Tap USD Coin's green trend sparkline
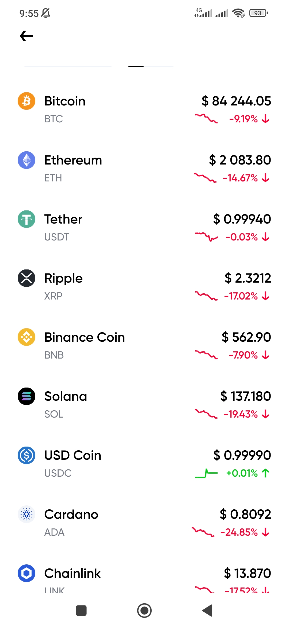This screenshot has width=289, height=628. pos(206,473)
